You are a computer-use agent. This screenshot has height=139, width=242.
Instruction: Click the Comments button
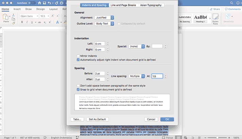232,9
